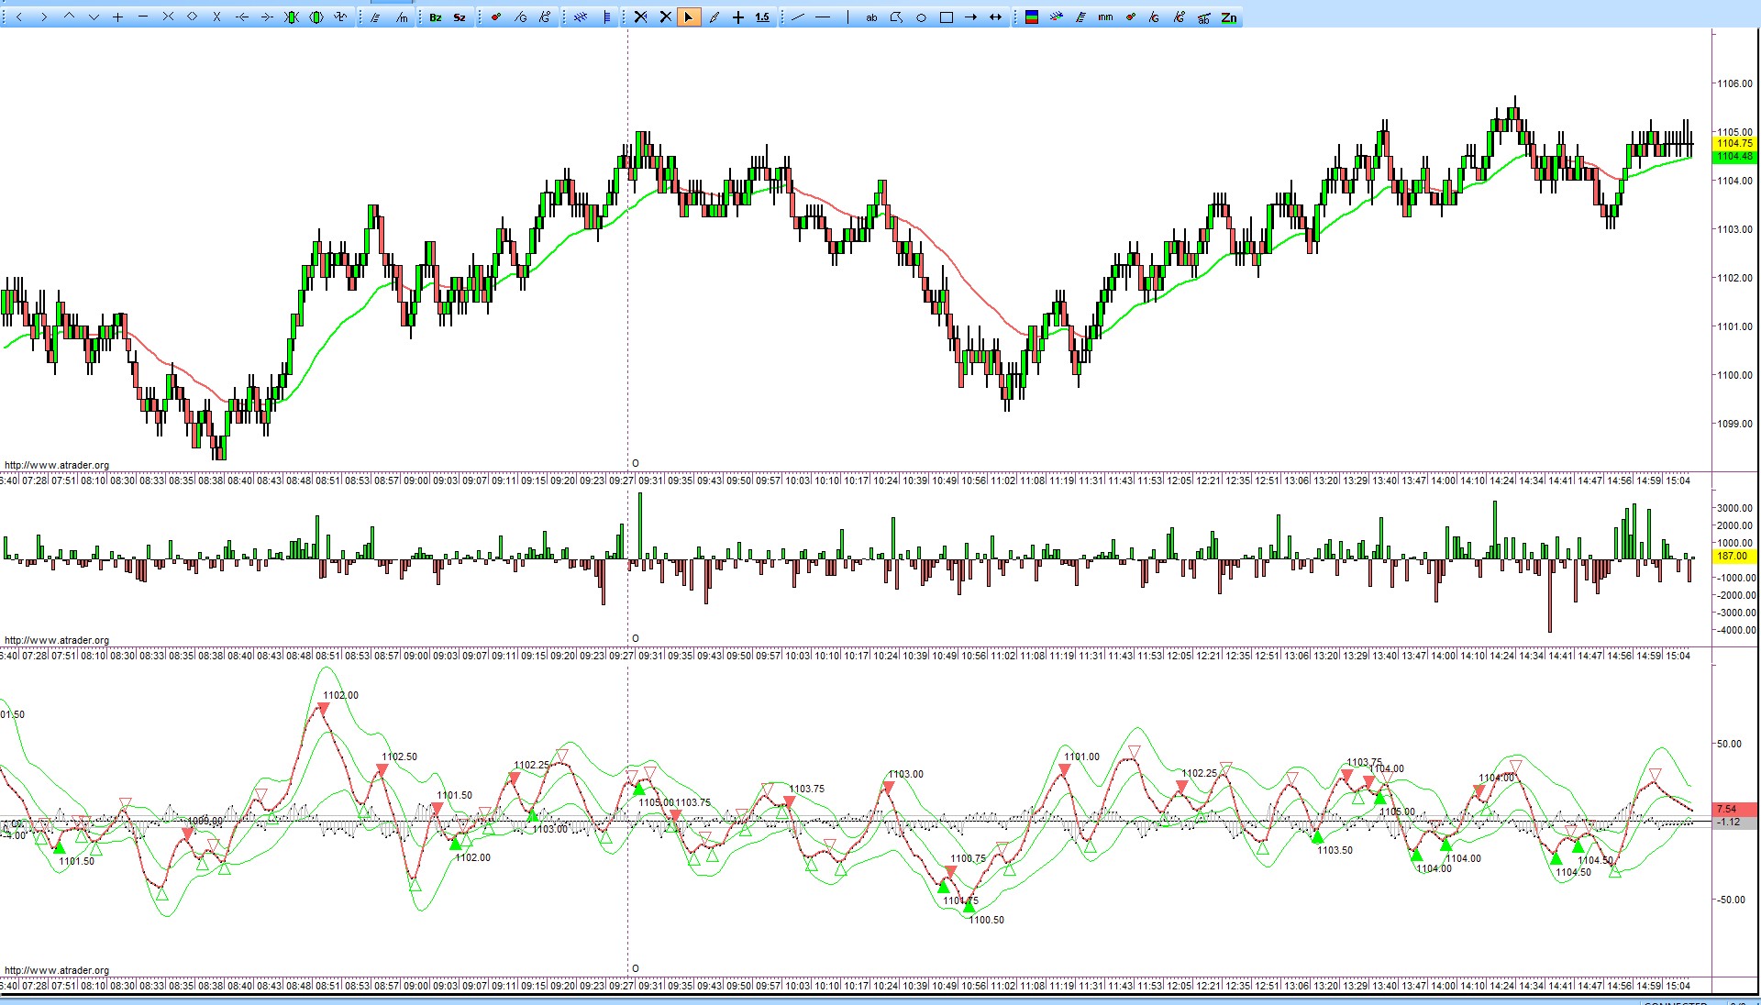Click the yellow 187.00 volume tag
The image size is (1761, 1005).
click(1733, 556)
